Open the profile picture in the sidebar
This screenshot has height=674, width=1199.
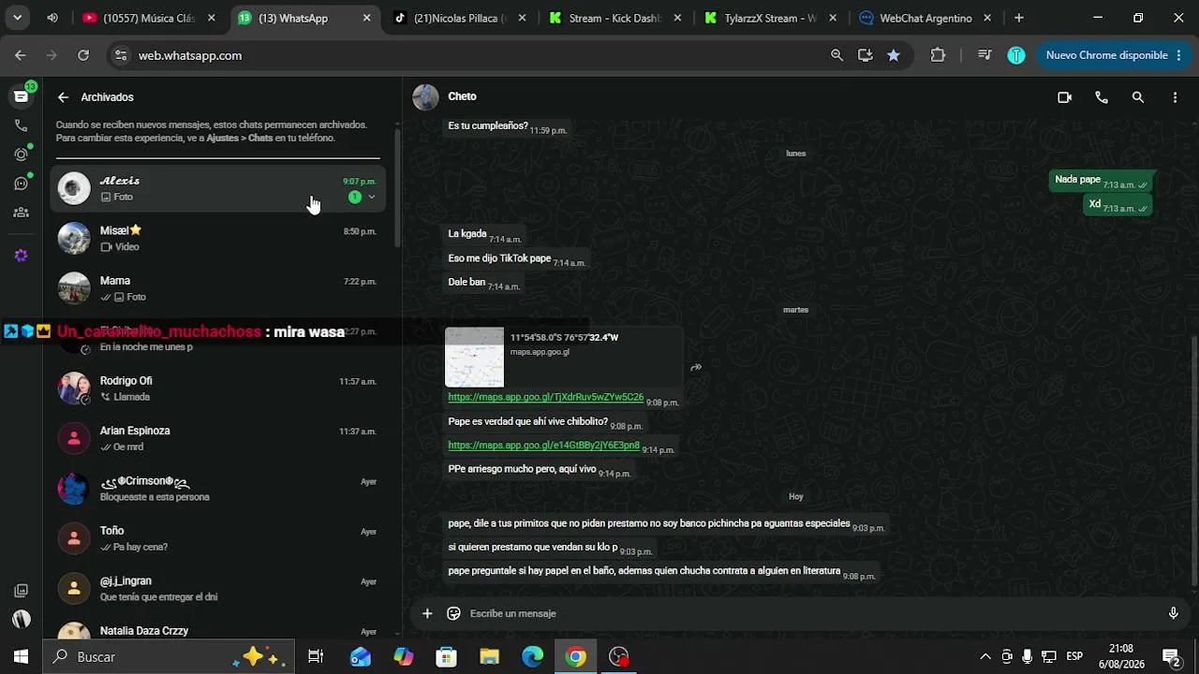pos(21,620)
